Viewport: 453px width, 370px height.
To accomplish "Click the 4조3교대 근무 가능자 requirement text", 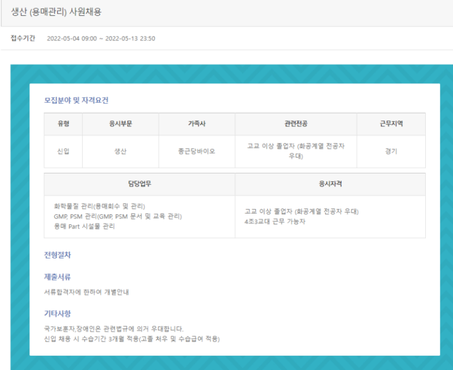I will point(275,221).
